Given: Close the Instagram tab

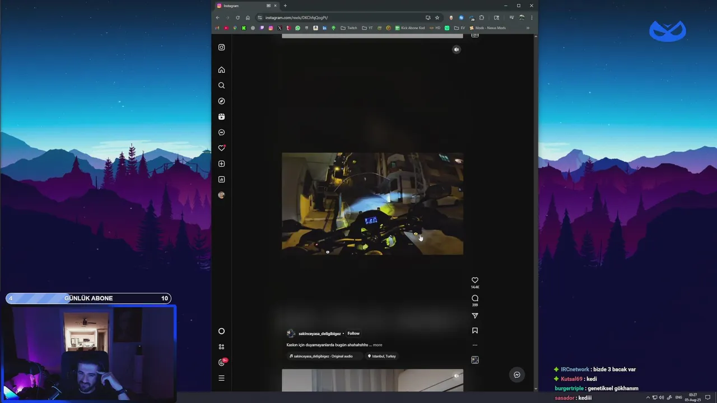Looking at the screenshot, I should click(x=275, y=6).
